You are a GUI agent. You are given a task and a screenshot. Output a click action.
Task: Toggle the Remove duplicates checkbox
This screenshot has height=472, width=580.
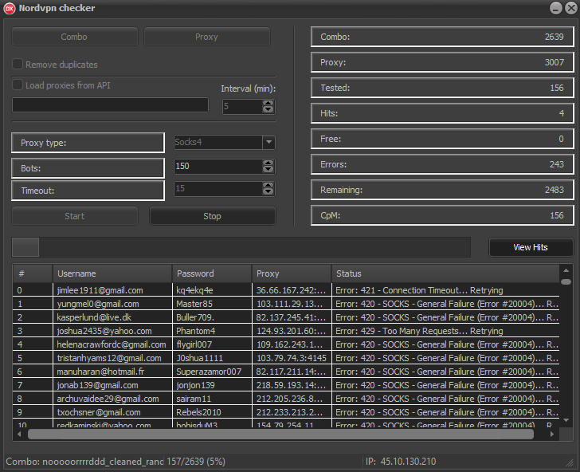[x=18, y=64]
